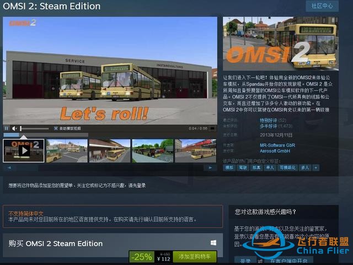
Task: Select the 可模组化 tag
Action: pos(287,168)
